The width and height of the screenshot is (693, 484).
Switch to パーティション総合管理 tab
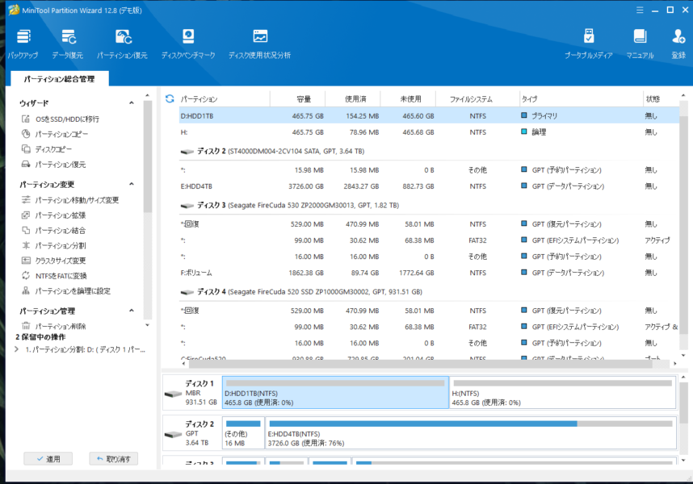pos(59,79)
